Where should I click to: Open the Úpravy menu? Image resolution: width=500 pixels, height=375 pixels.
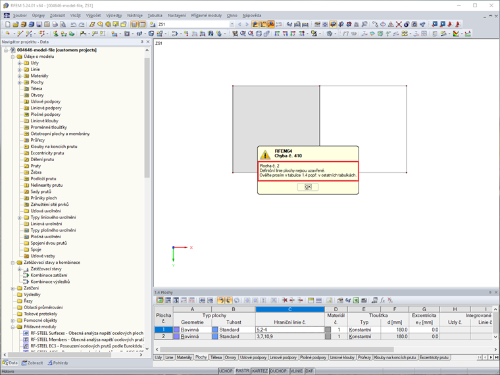[38, 15]
